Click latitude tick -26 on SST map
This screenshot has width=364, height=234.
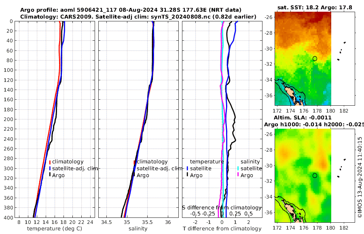click(269, 17)
